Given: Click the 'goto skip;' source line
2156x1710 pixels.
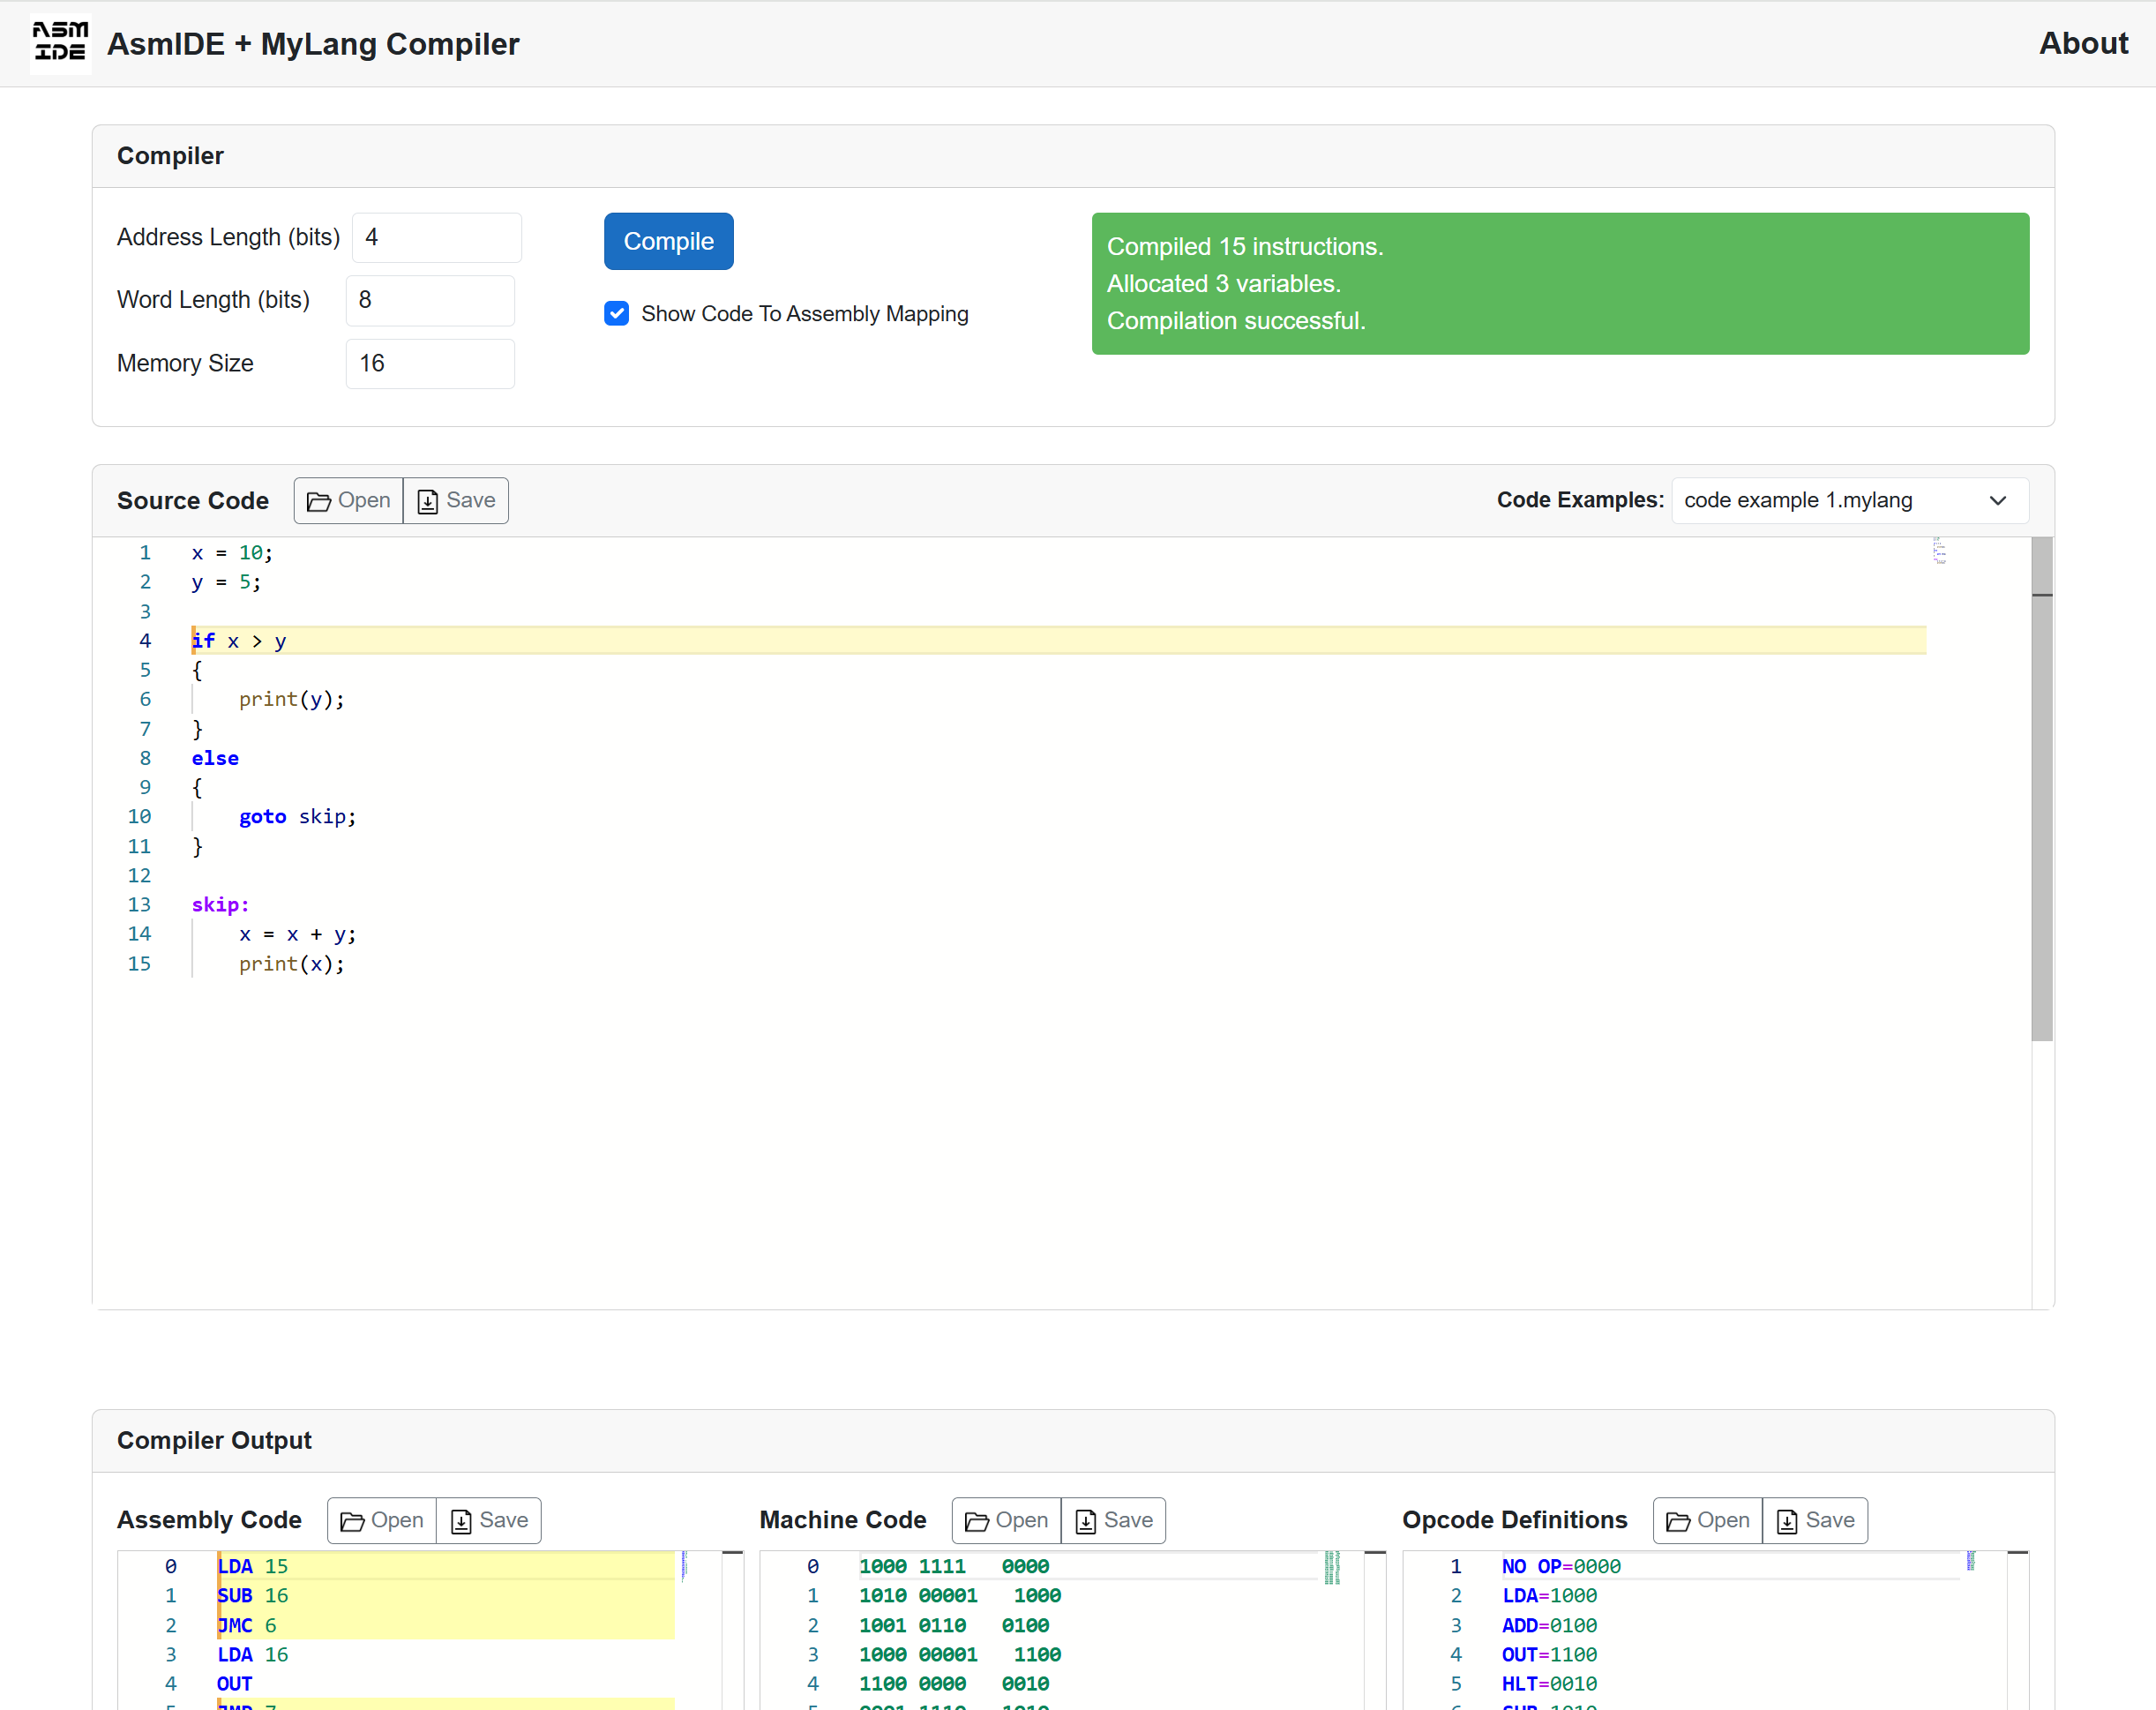Looking at the screenshot, I should click(x=297, y=817).
